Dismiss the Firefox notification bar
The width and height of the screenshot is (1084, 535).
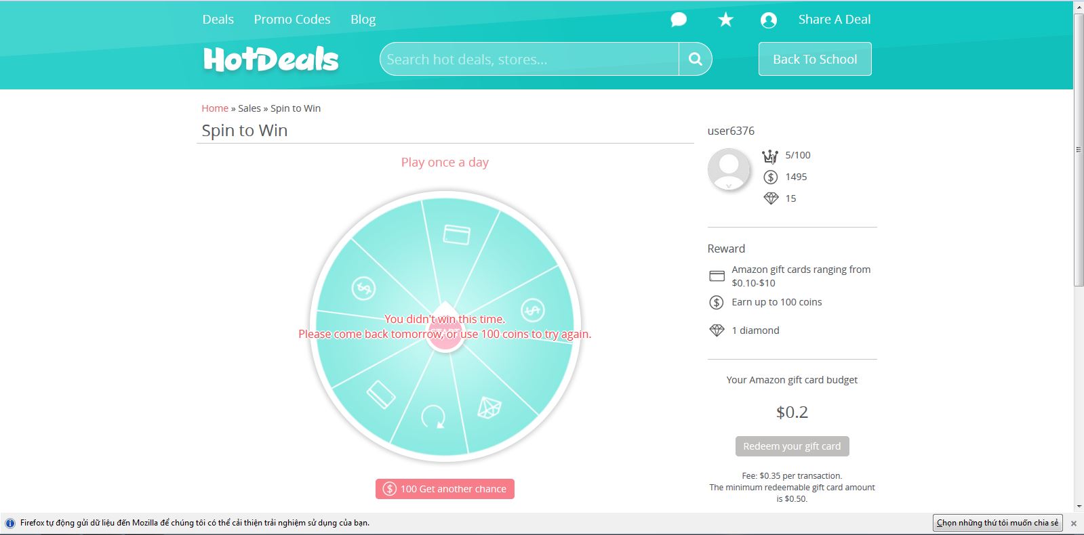(x=1073, y=523)
